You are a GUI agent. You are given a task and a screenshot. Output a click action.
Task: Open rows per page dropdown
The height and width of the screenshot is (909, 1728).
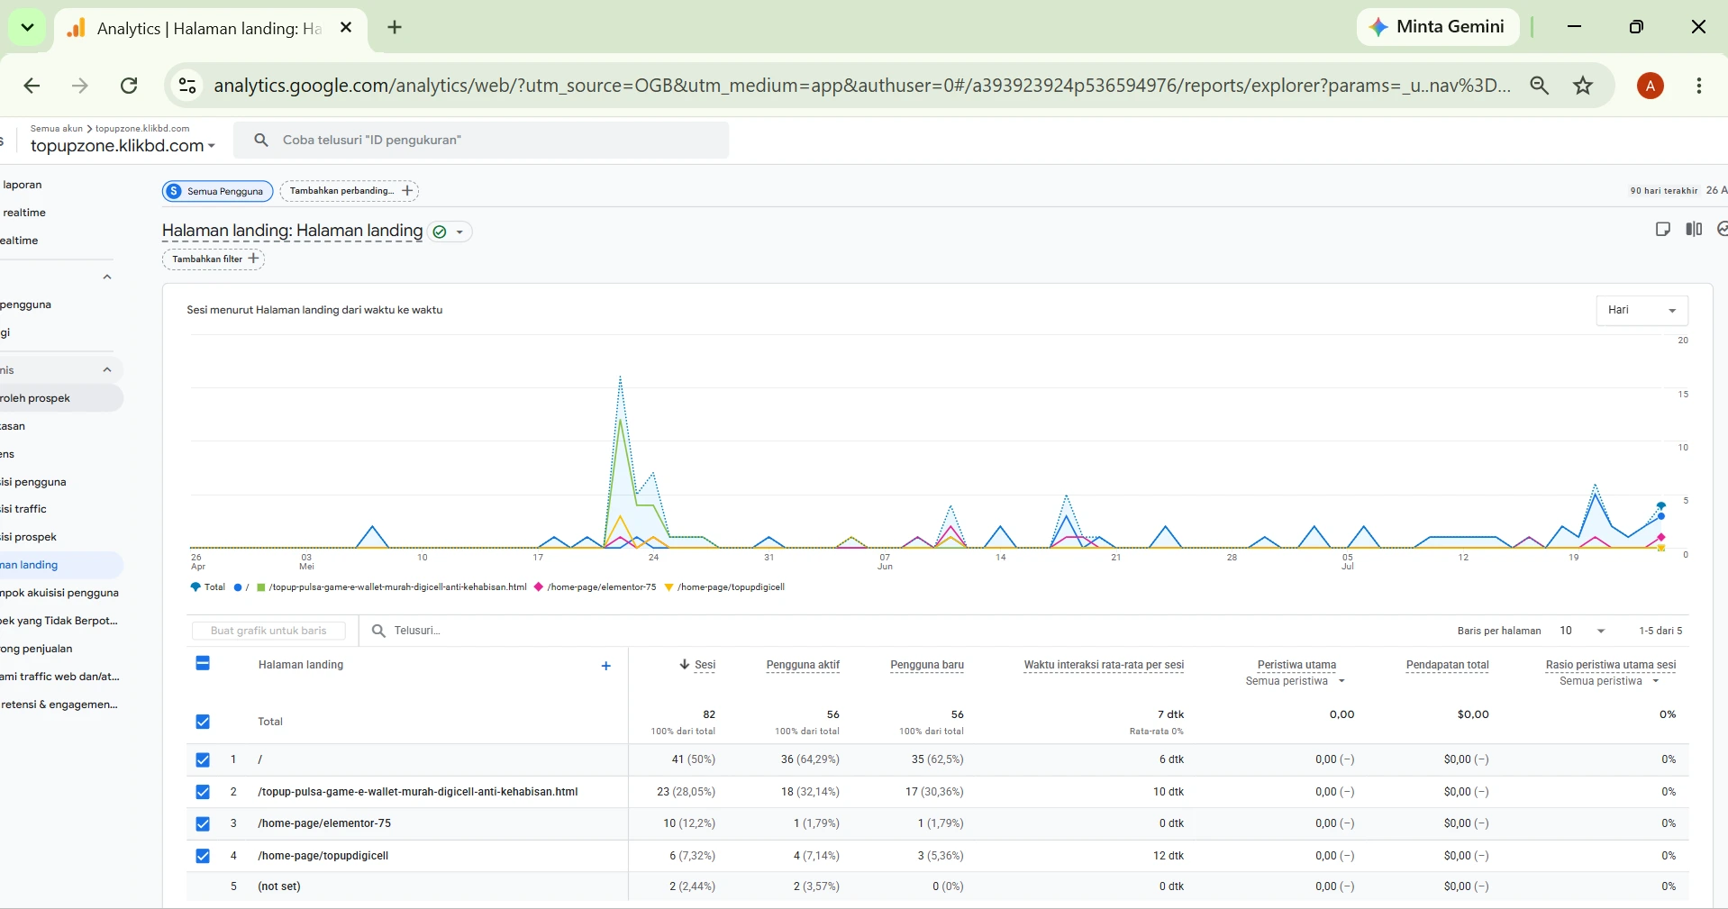tap(1583, 631)
